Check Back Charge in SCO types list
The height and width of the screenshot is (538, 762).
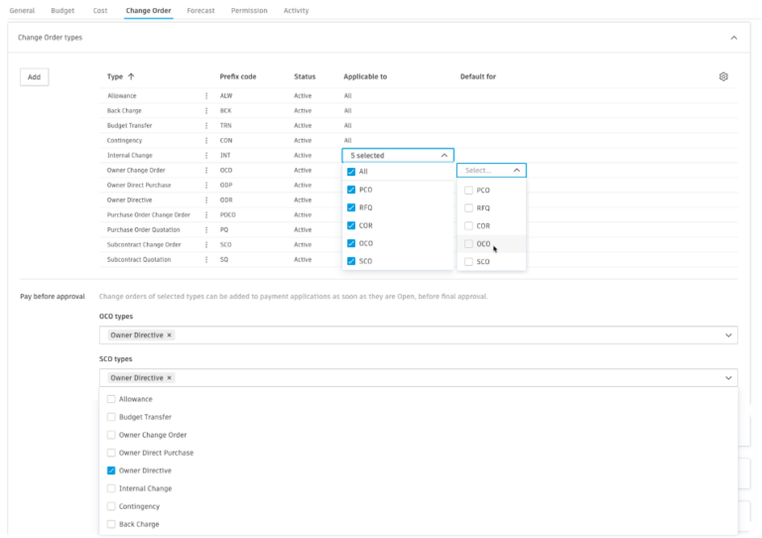tap(111, 524)
